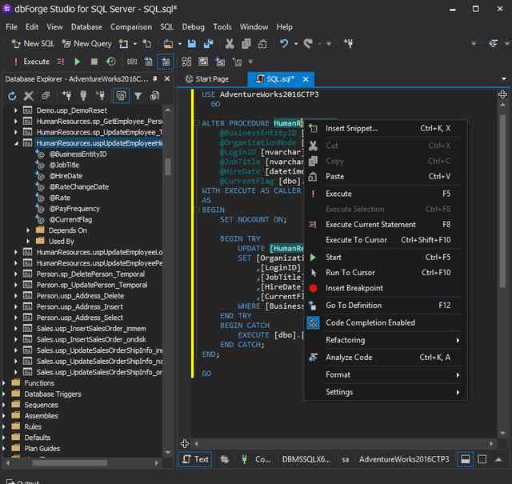Choose Go To Definition in context menu
The height and width of the screenshot is (484, 512).
[386, 306]
